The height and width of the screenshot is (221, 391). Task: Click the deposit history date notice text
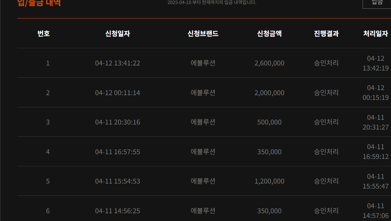pyautogui.click(x=212, y=2)
